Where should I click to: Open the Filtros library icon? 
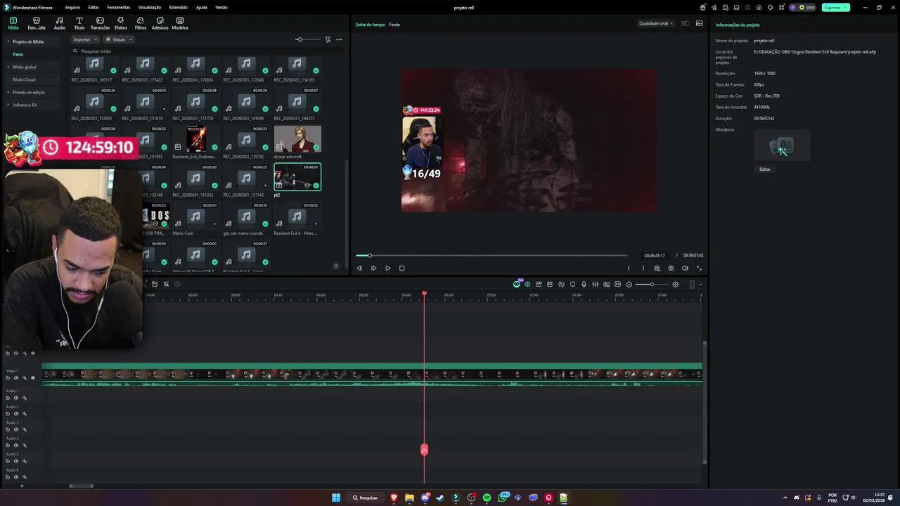tap(141, 21)
